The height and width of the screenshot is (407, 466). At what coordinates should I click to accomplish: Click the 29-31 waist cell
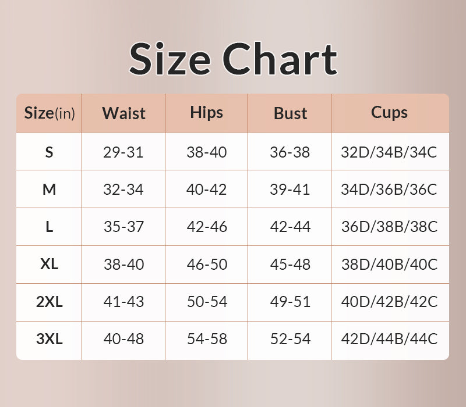tap(123, 152)
